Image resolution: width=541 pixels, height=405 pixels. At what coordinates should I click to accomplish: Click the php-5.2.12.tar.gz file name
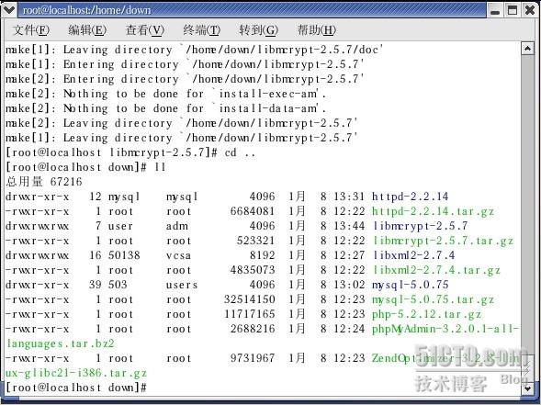(426, 314)
